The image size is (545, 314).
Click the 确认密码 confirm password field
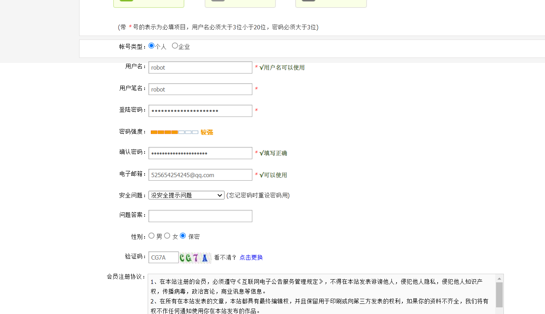(200, 153)
